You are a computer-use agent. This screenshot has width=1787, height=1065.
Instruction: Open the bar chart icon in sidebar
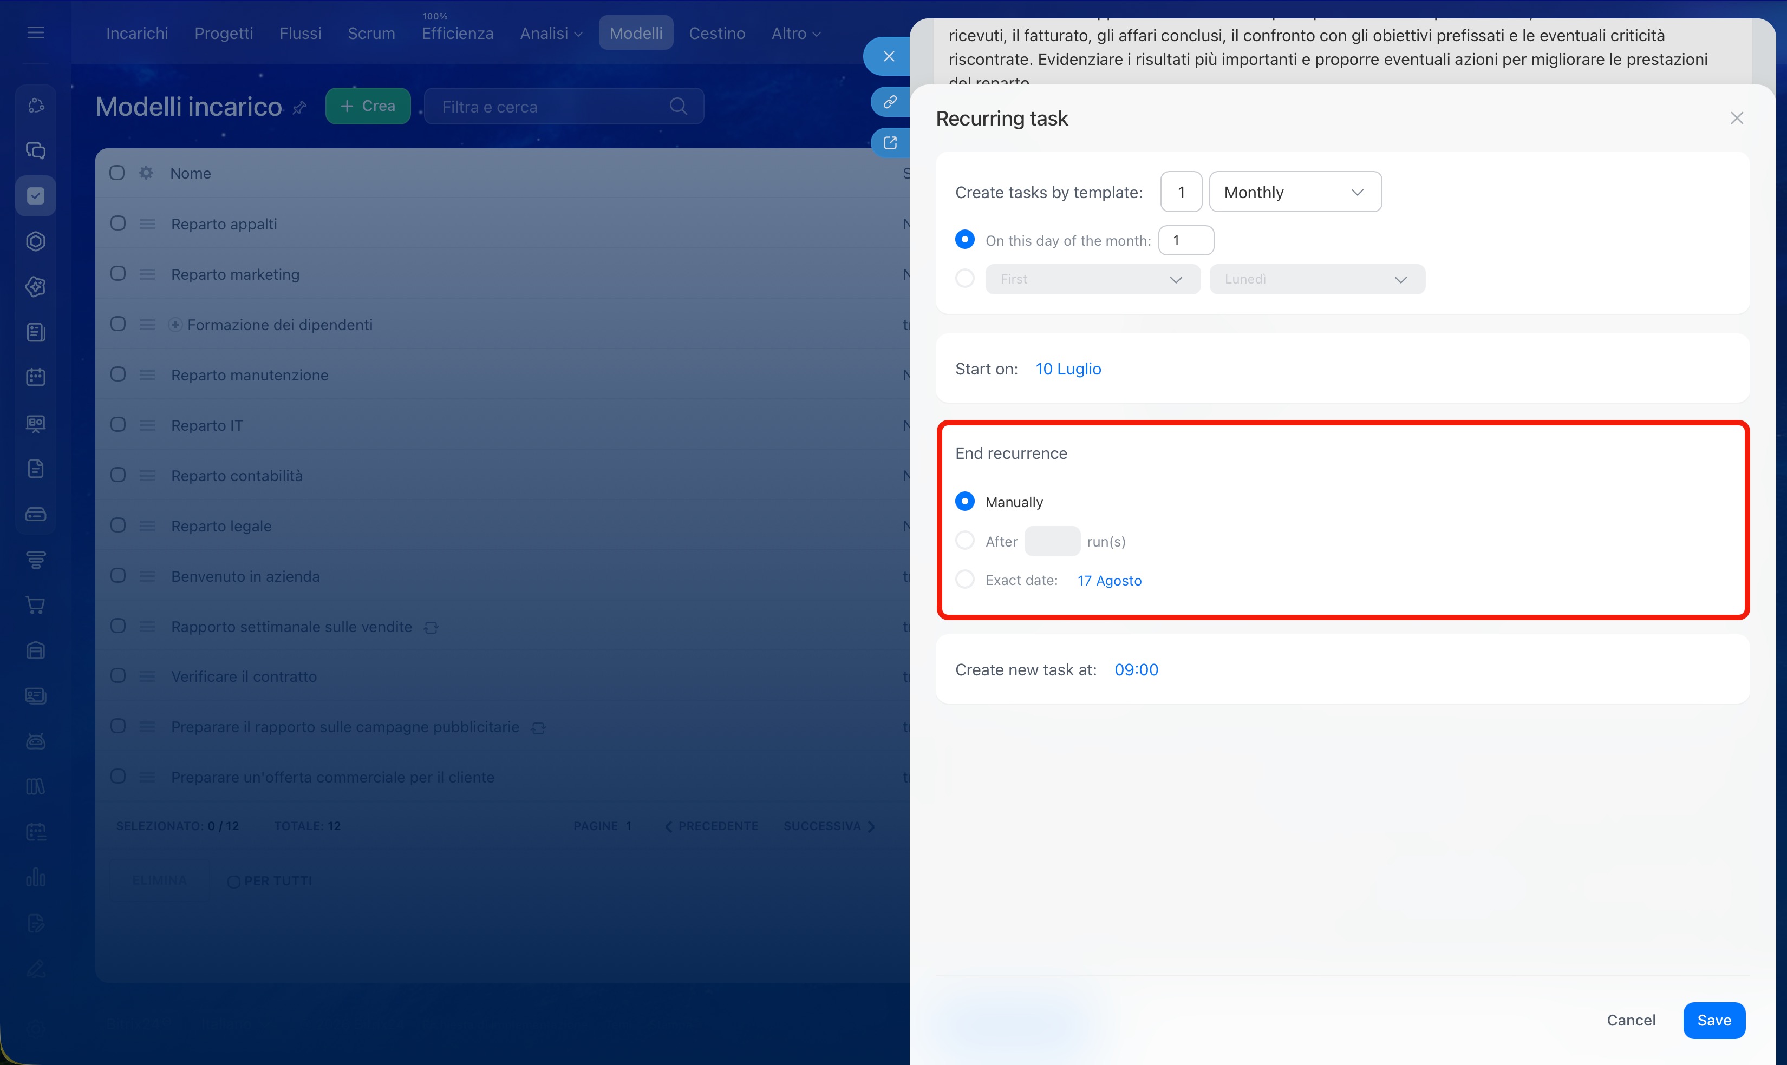[36, 878]
